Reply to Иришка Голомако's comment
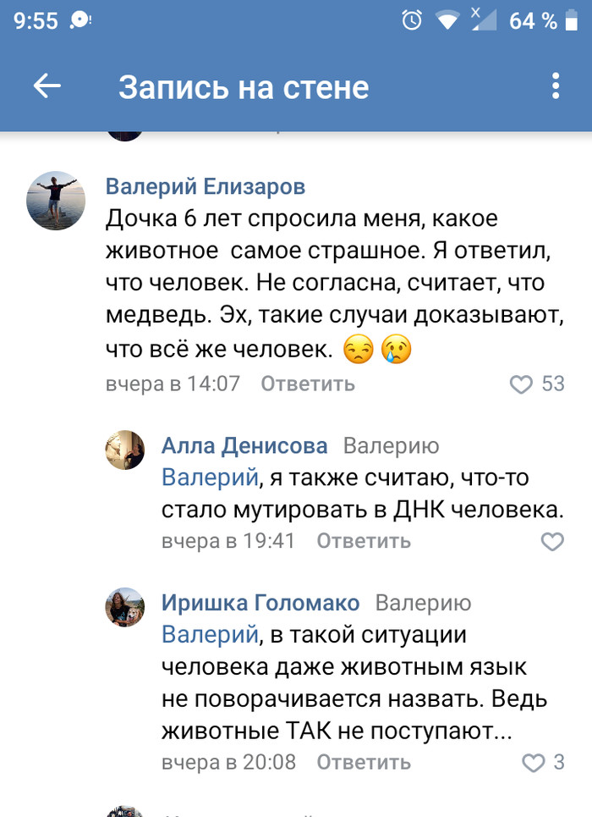The height and width of the screenshot is (817, 592). (364, 762)
